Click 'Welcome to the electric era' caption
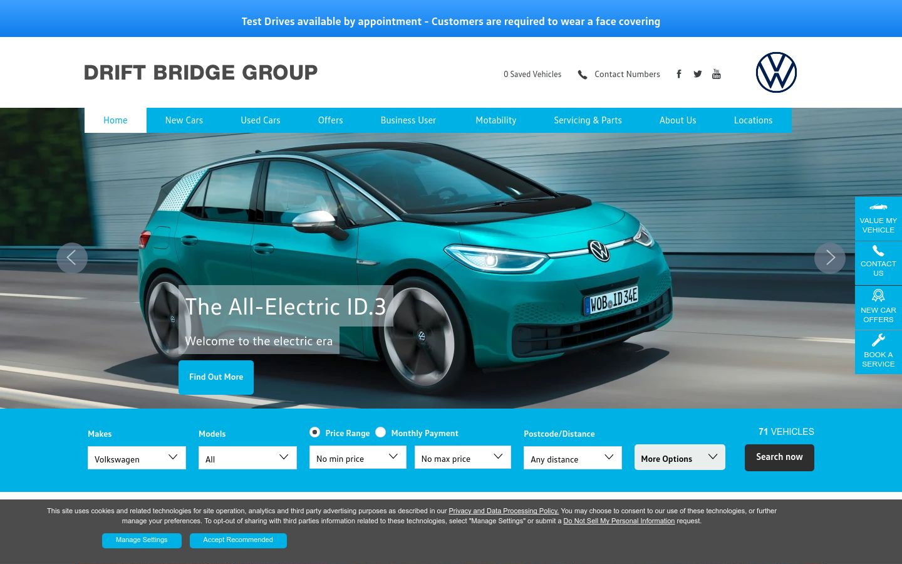This screenshot has height=564, width=902. (x=259, y=341)
